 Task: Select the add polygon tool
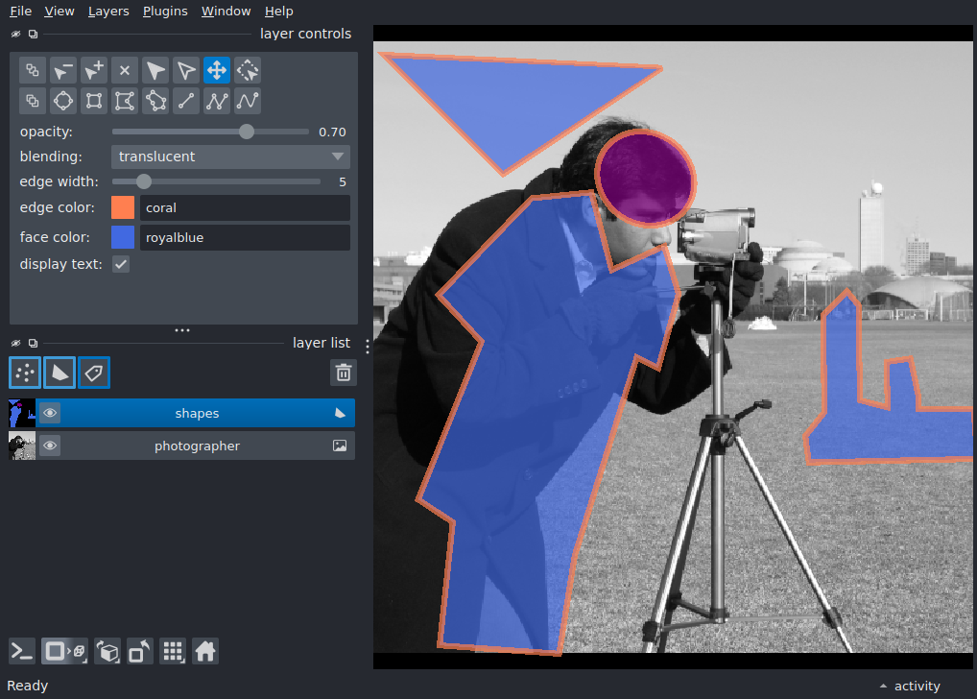pos(125,101)
